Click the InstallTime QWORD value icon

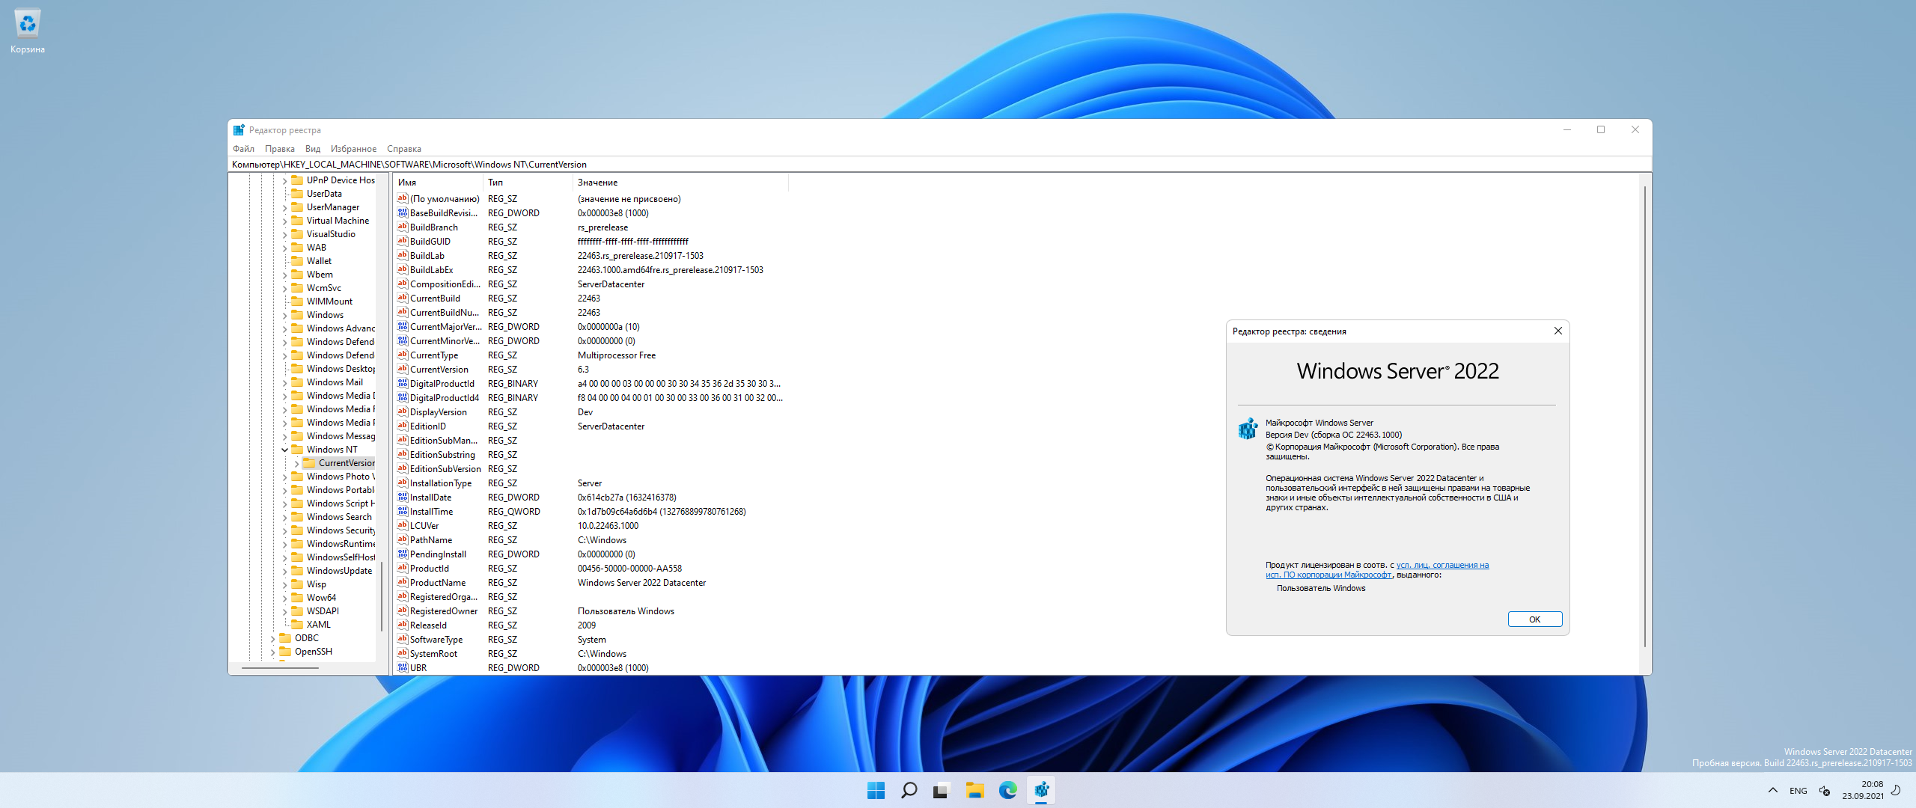(x=403, y=512)
